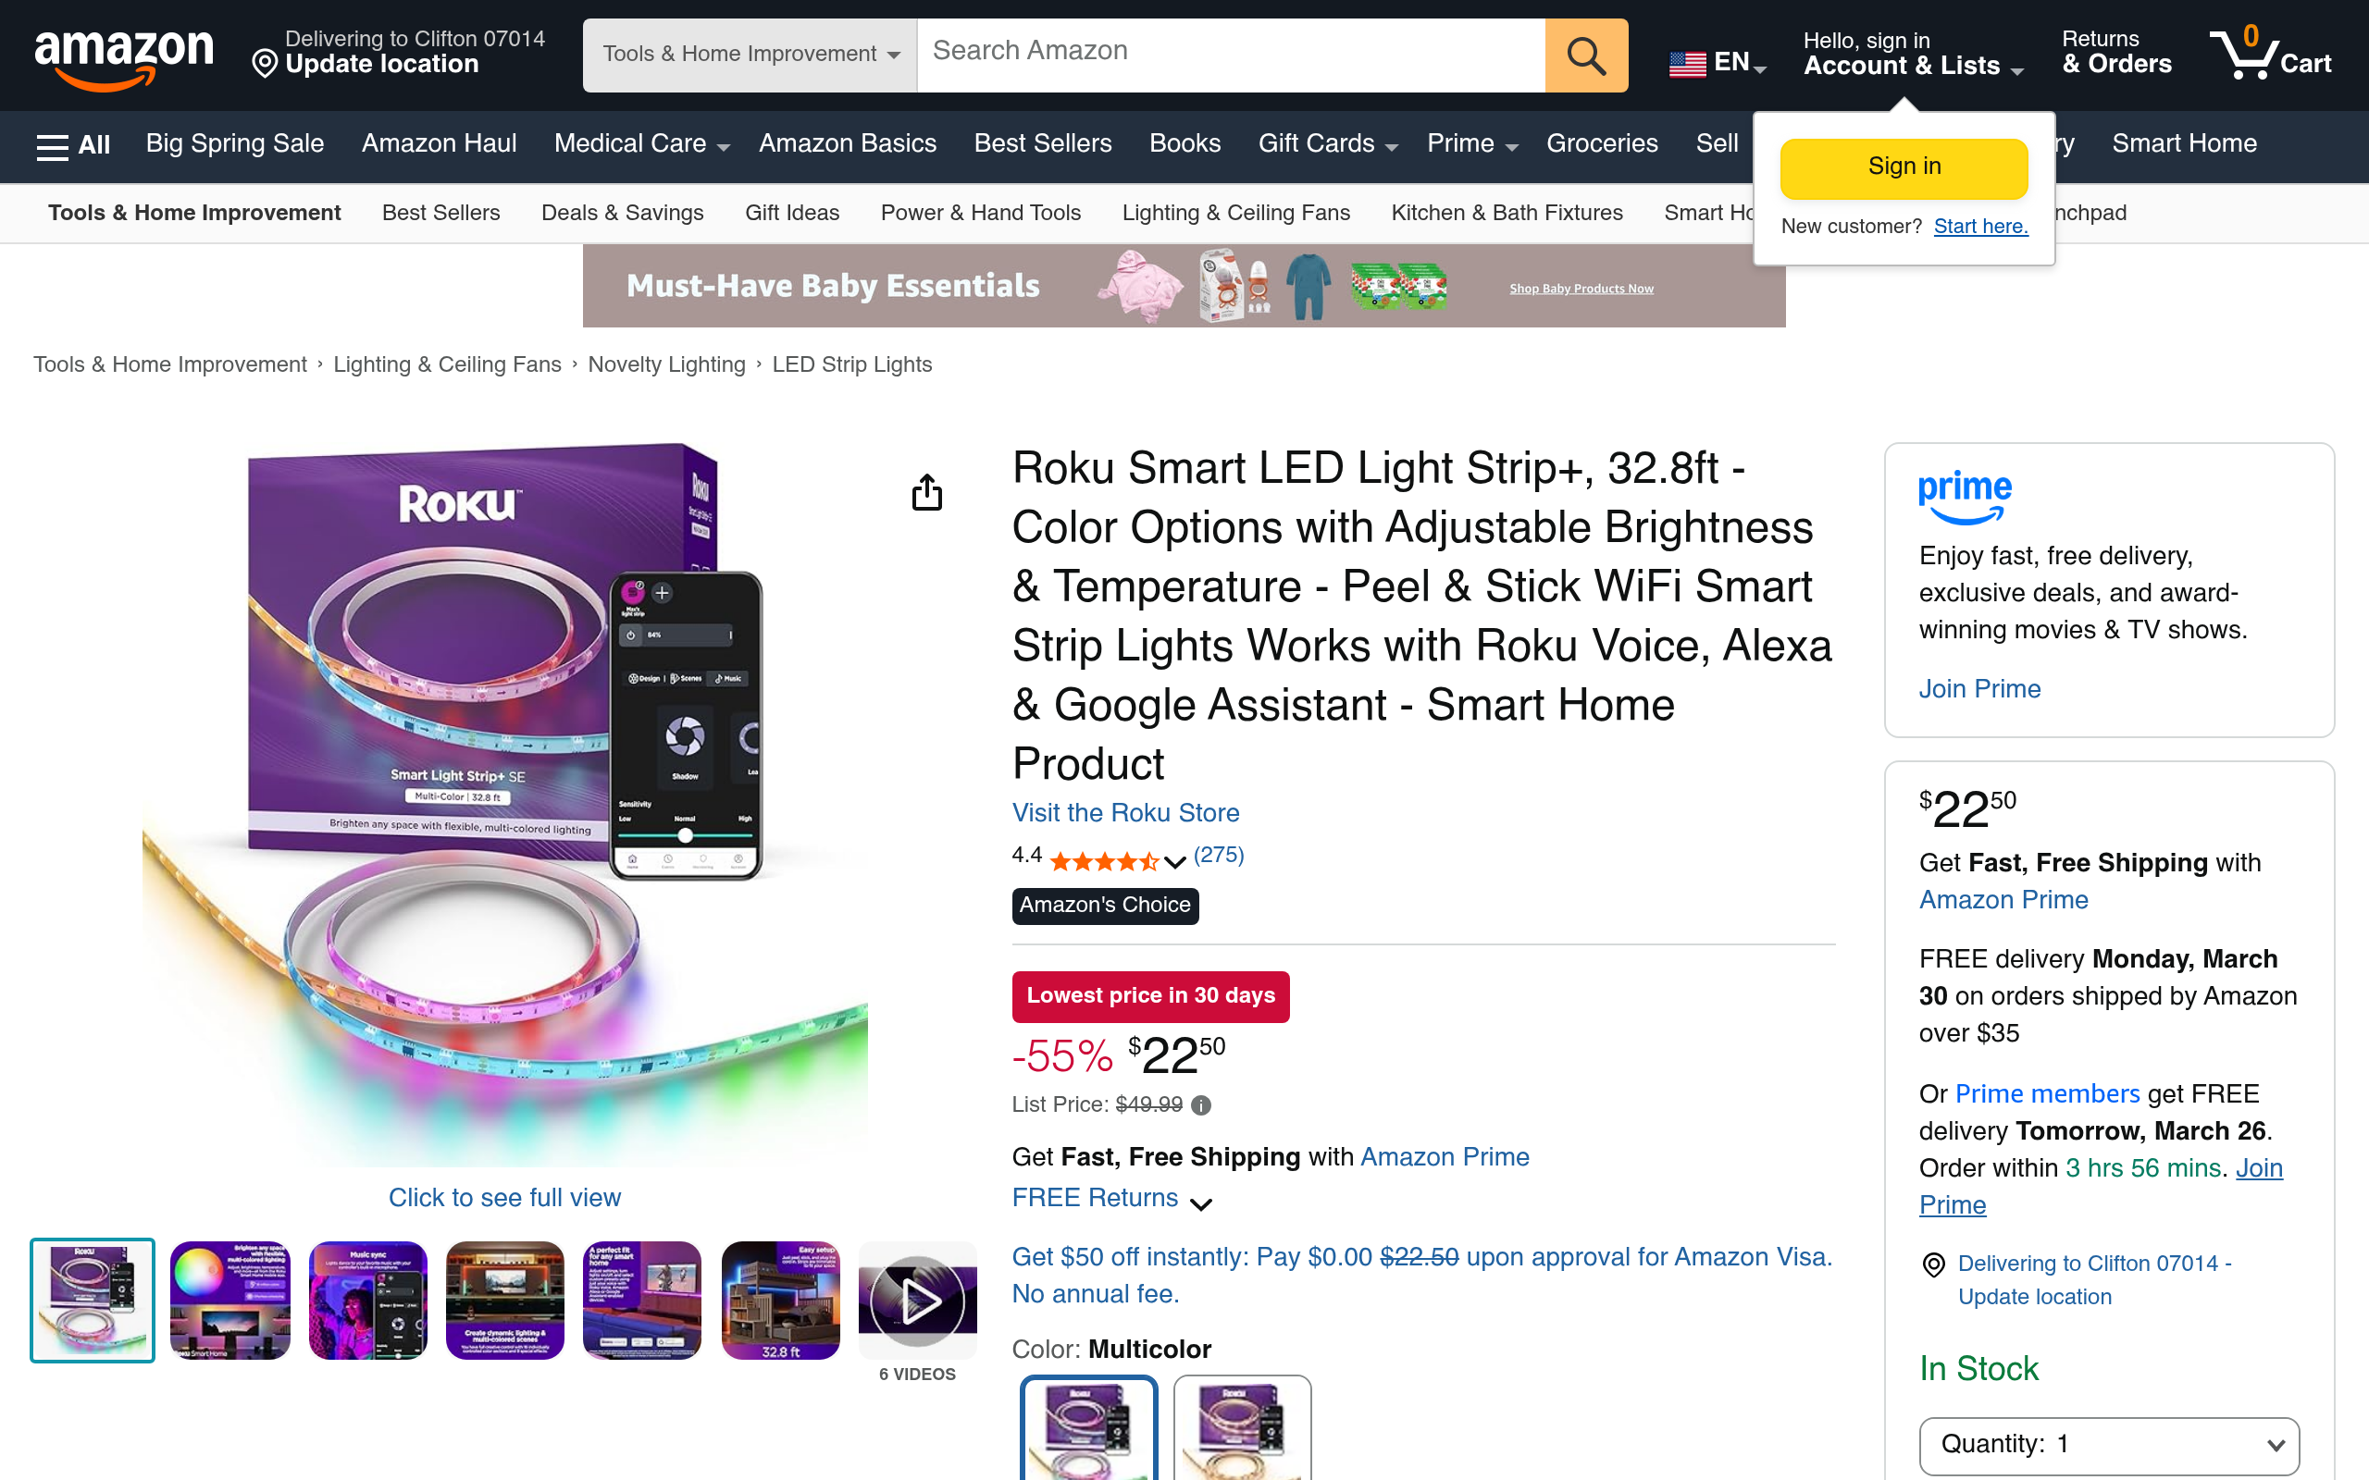Select the color wheel thumbnail image
2369x1480 pixels.
pyautogui.click(x=230, y=1301)
